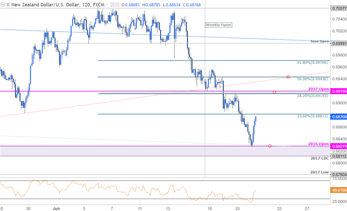347x211 pixels.
Task: Toggle series visibility eye icon in legend
Action: tap(112, 5)
